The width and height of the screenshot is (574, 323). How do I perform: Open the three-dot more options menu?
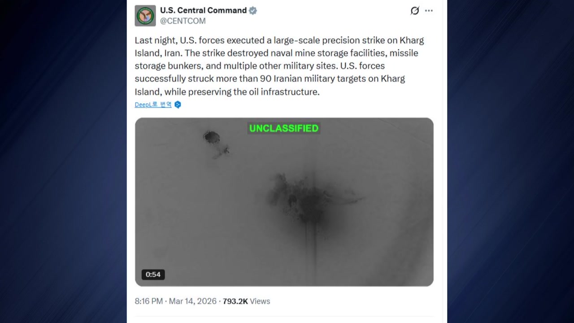point(429,11)
